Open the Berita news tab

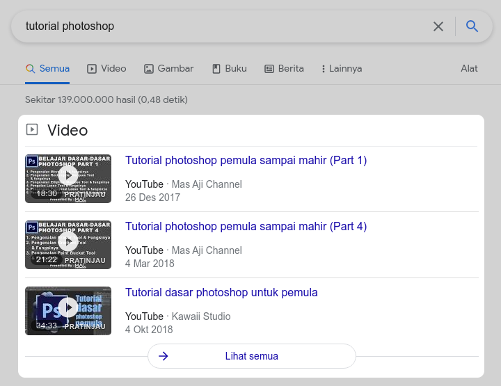point(284,69)
